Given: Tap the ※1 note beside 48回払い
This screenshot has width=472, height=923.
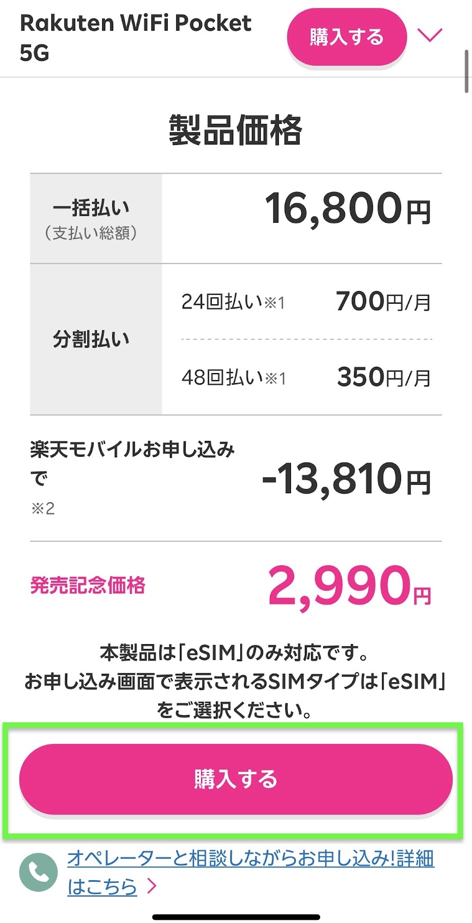Looking at the screenshot, I should [x=275, y=379].
